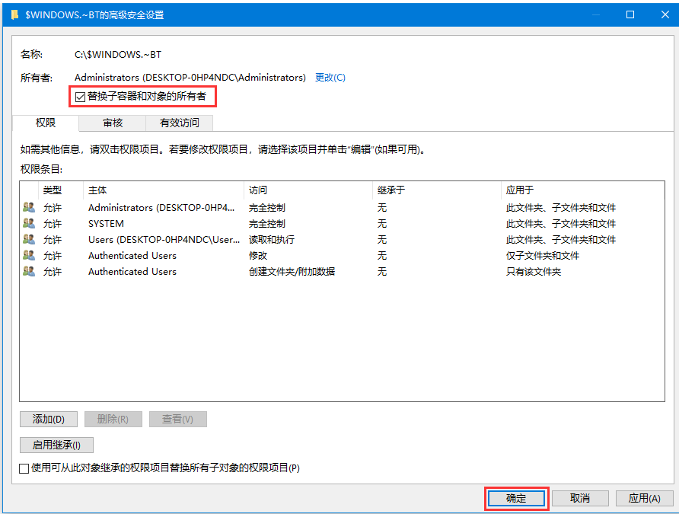This screenshot has width=679, height=514.
Task: Select the SYSTEM 完全控制 permission row
Action: click(x=266, y=223)
